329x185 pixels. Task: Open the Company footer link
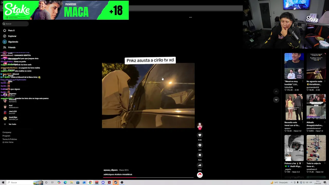(7, 132)
